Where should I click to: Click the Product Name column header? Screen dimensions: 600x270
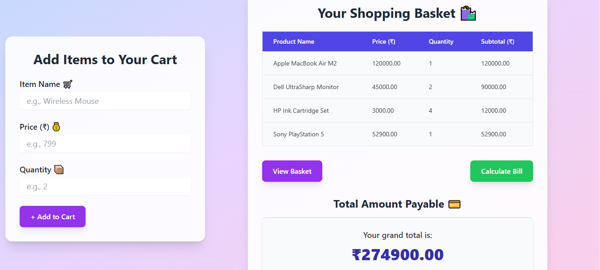click(x=294, y=41)
